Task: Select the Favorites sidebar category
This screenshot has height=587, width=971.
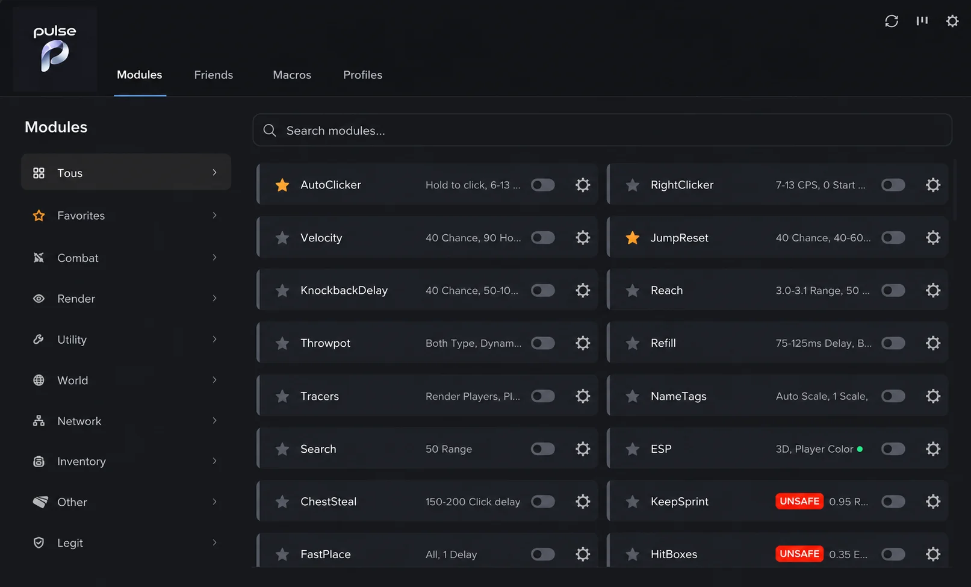Action: click(126, 216)
